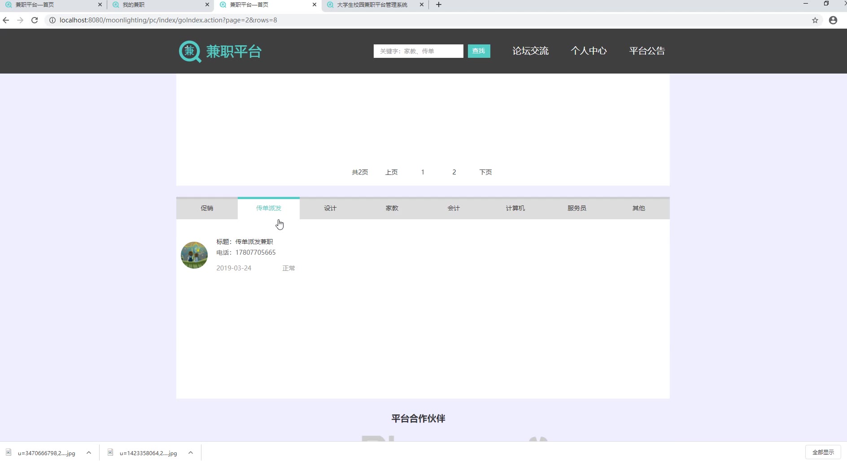The width and height of the screenshot is (847, 461).
Task: Expand options for u=3470666798 download
Action: coord(89,453)
